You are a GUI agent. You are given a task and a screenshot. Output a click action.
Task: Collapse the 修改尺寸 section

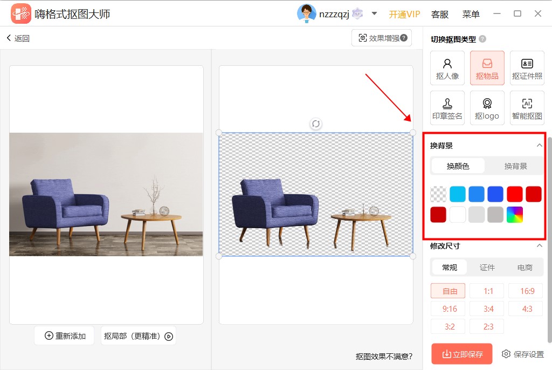539,245
